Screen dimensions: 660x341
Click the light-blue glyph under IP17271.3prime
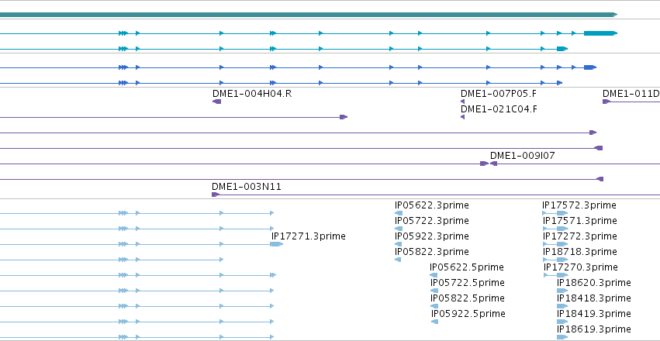(277, 244)
